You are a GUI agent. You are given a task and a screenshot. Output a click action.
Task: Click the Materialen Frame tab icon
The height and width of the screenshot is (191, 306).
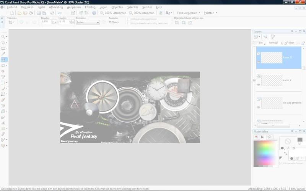tap(256, 137)
